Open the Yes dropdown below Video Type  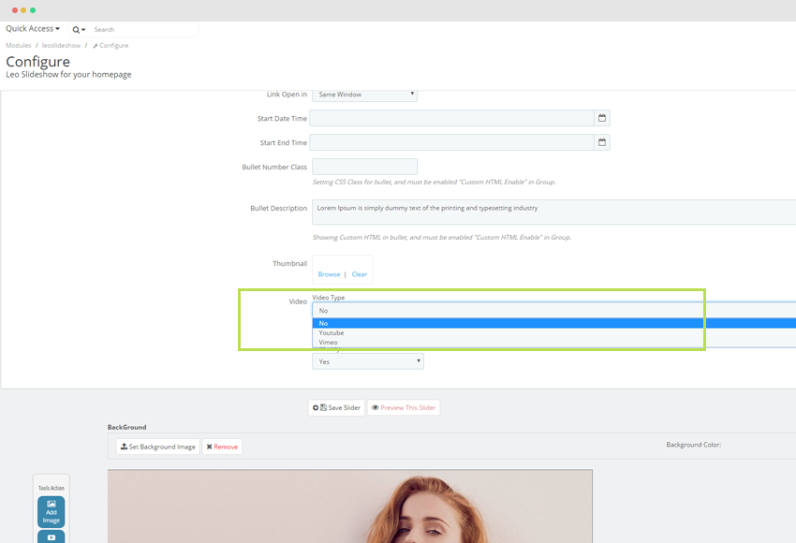(367, 361)
